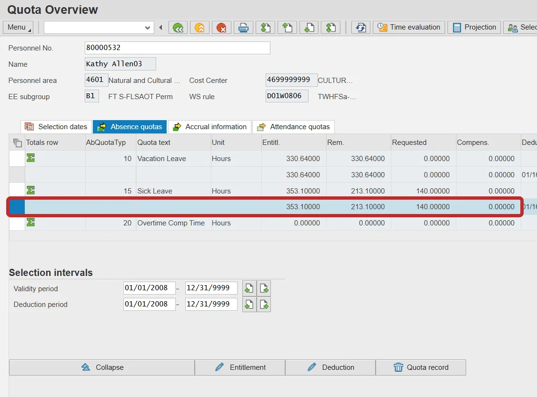
Task: Open the Menu dropdown button
Action: click(18, 27)
